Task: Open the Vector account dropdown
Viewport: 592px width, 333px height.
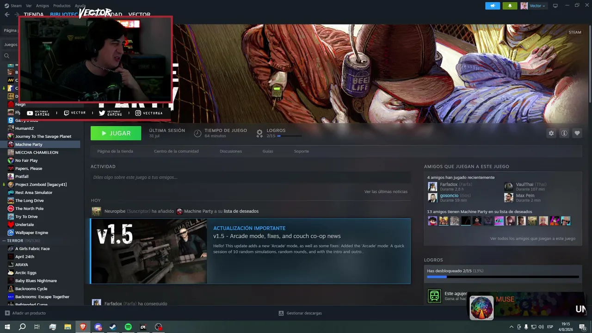Action: pos(533,6)
